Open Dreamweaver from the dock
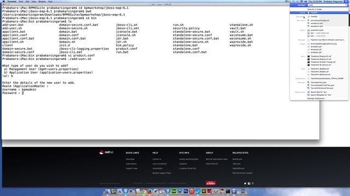This screenshot has width=350, height=196. pos(173,191)
